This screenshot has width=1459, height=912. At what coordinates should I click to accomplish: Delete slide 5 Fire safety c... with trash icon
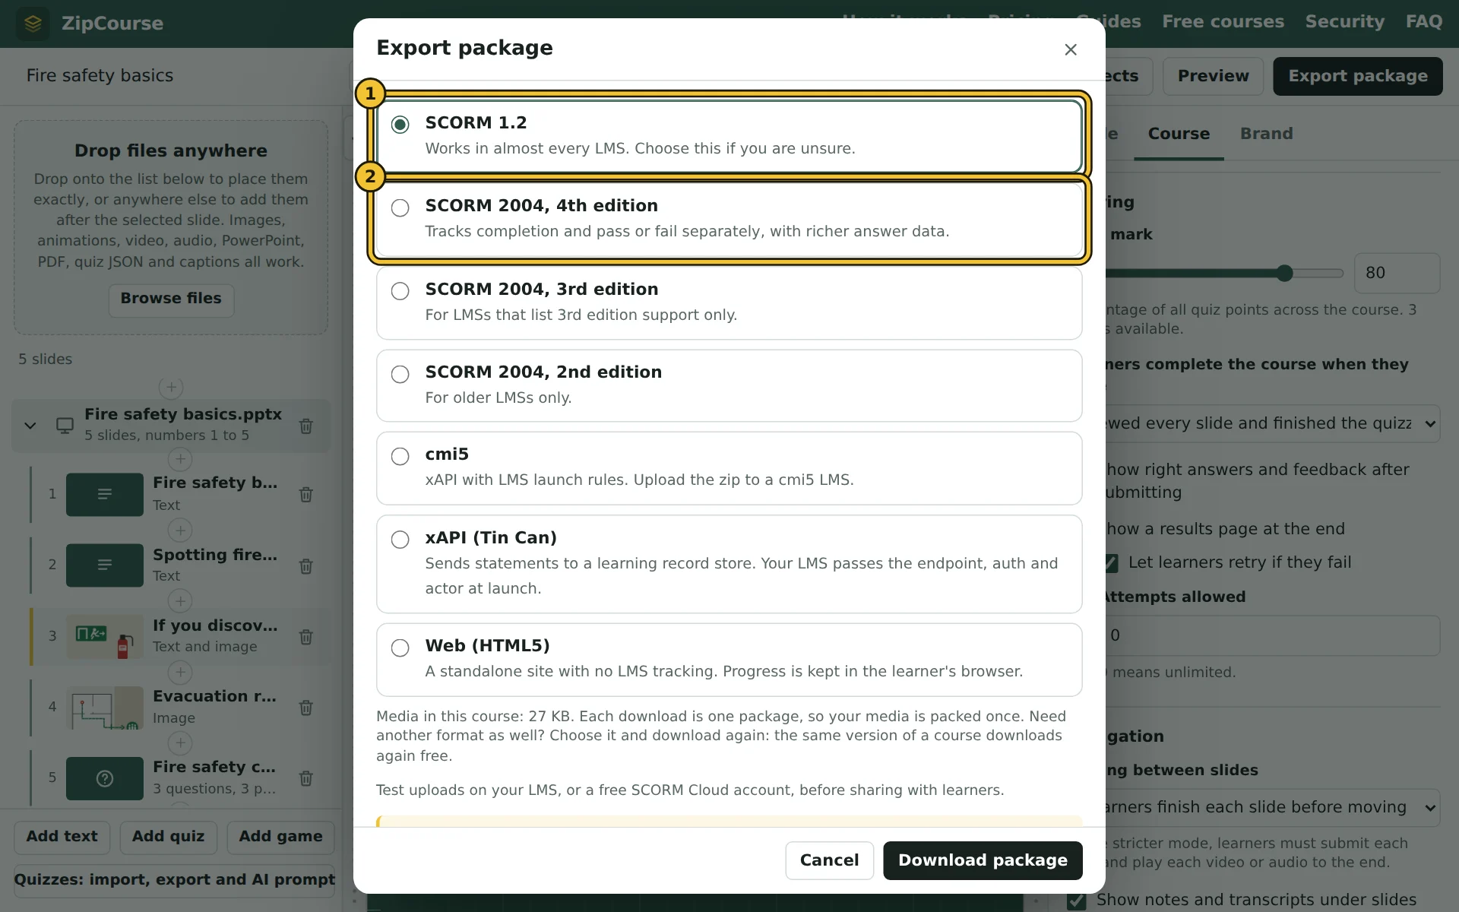306,778
